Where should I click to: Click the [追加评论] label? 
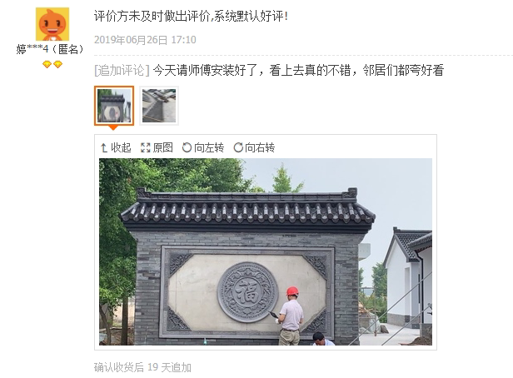tap(122, 70)
